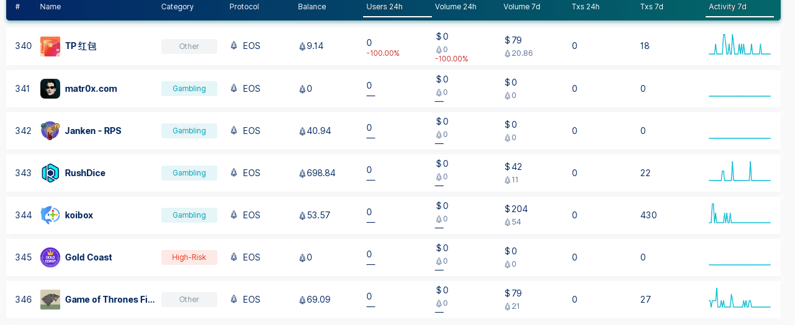
Task: Click the koibox app logo
Action: (x=50, y=215)
